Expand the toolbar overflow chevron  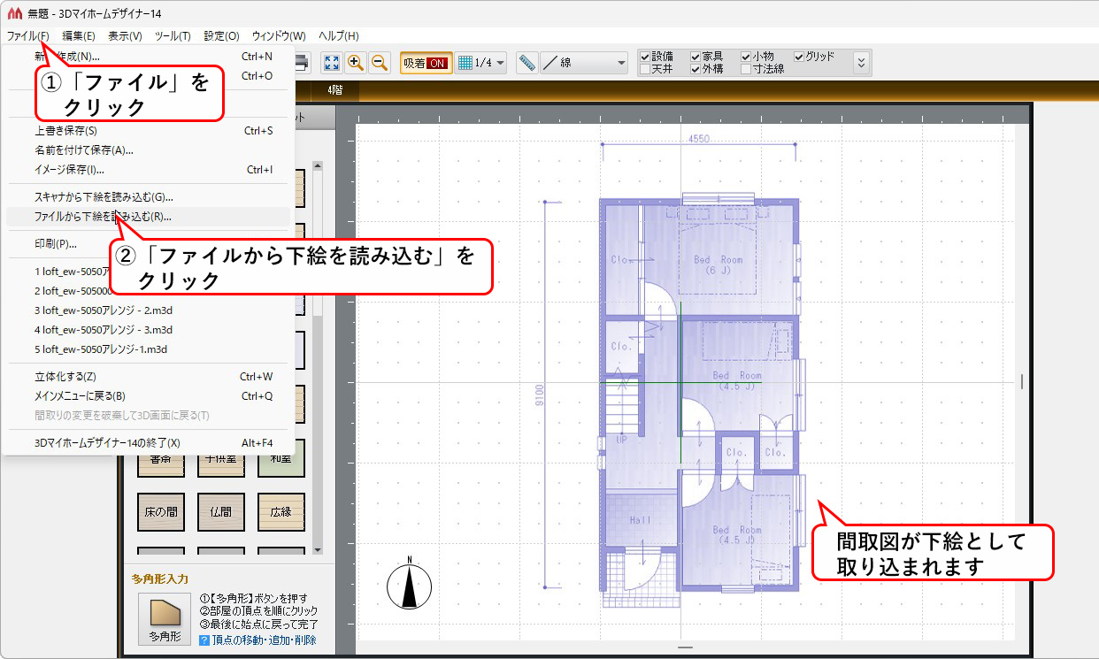(x=861, y=63)
